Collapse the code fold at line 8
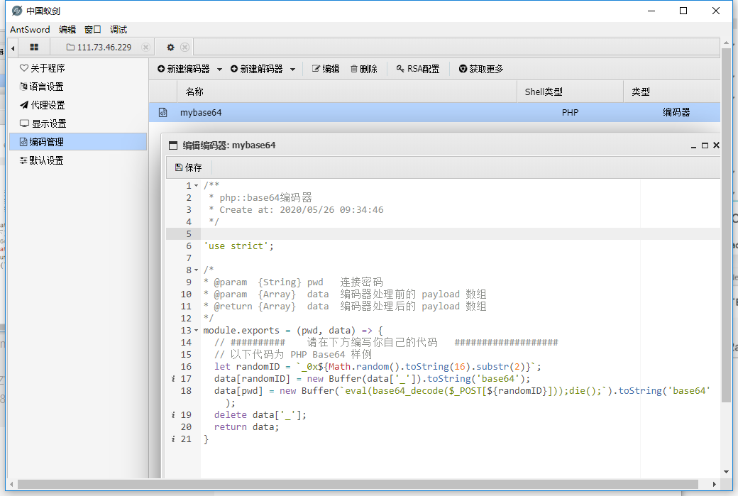The width and height of the screenshot is (738, 496). pyautogui.click(x=197, y=270)
